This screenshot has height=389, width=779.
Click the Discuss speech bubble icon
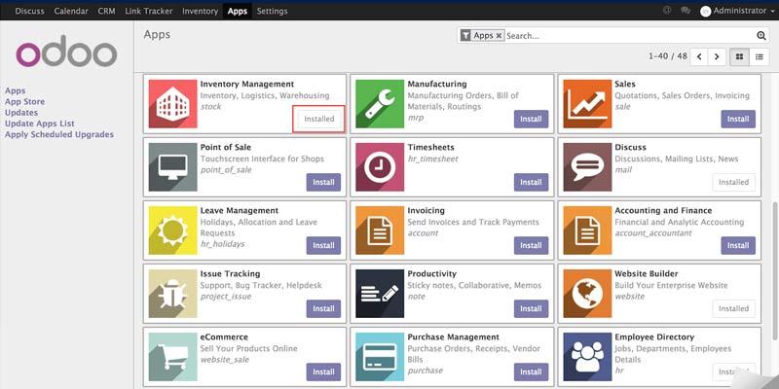pos(587,167)
